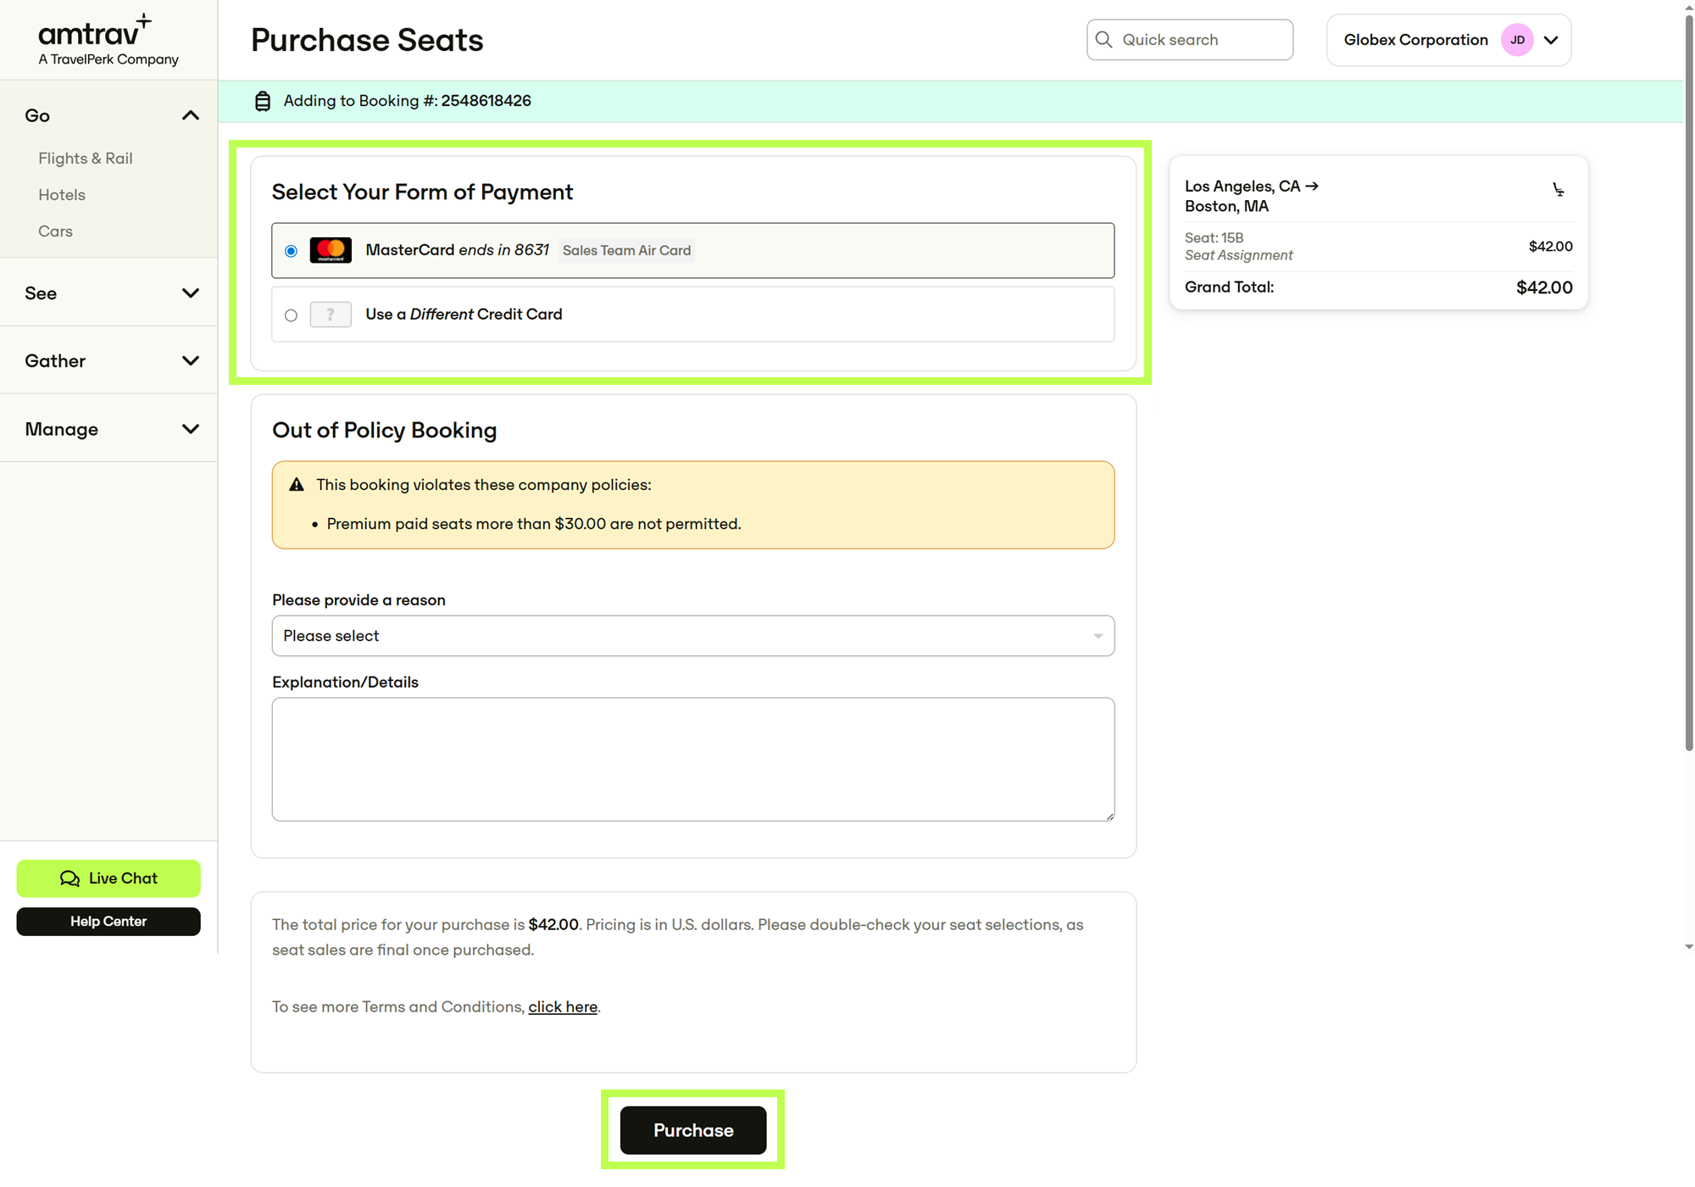Open the Please select reason dropdown
The width and height of the screenshot is (1695, 1187).
coord(692,636)
